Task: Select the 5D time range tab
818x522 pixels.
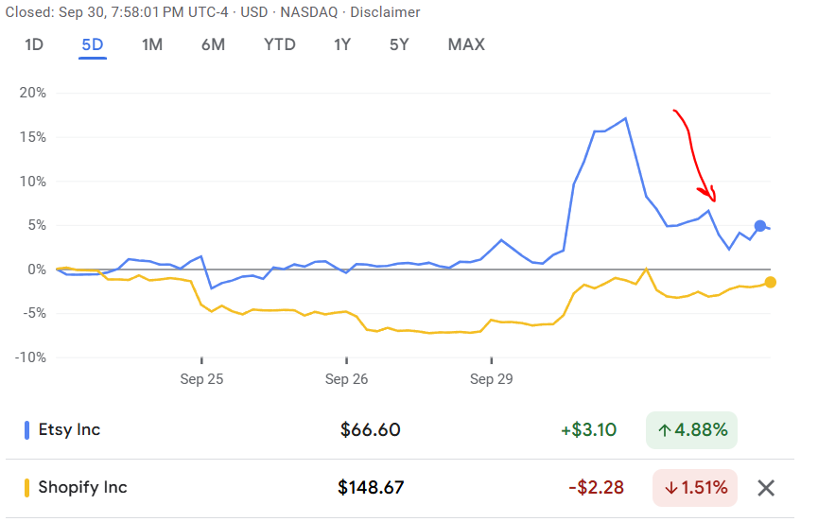Action: [93, 44]
